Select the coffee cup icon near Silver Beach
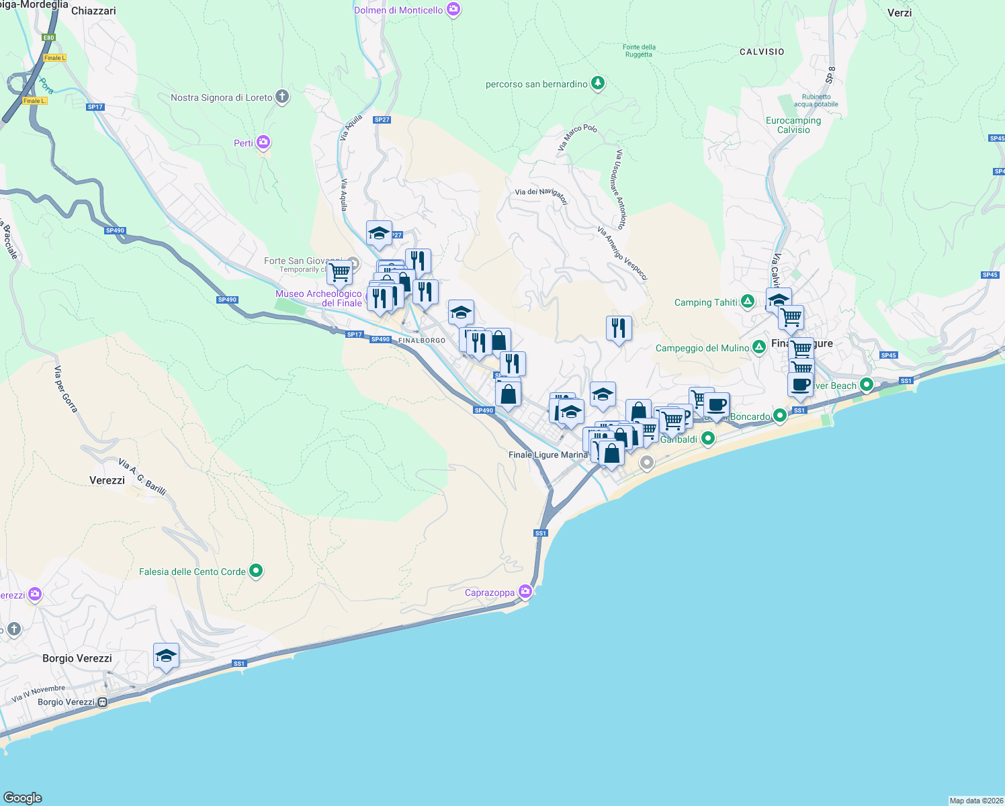The image size is (1005, 806). [x=800, y=384]
